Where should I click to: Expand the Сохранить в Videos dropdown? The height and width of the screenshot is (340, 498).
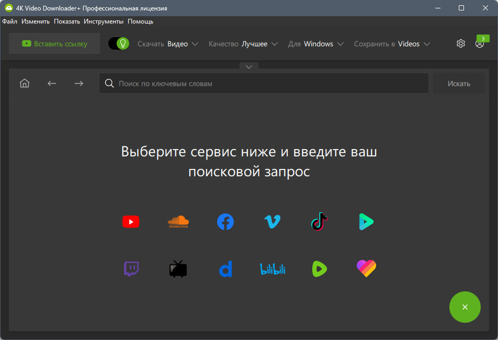coord(392,44)
